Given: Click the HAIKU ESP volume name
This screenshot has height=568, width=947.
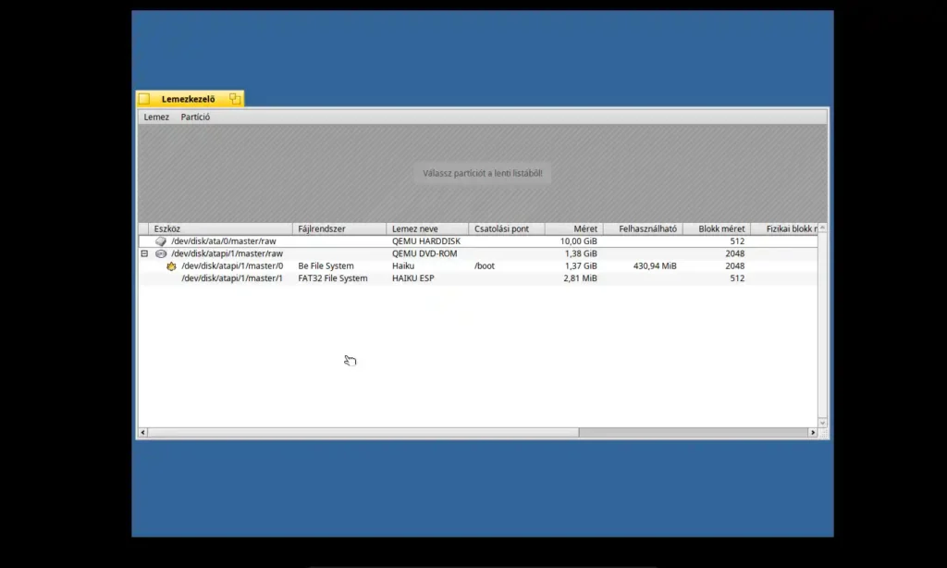Looking at the screenshot, I should [x=413, y=278].
